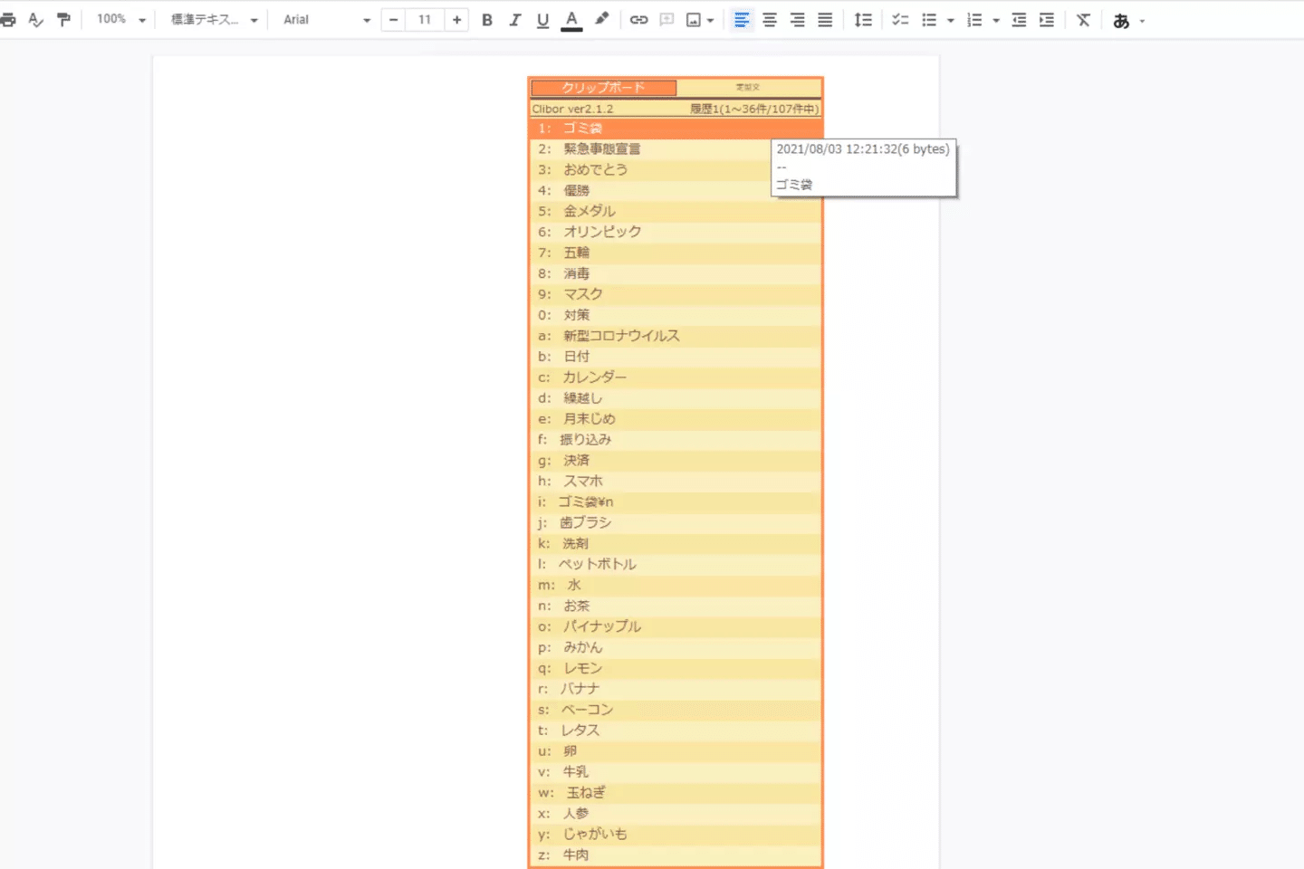This screenshot has height=869, width=1304.
Task: Clear formatting with the toolbar icon
Action: pyautogui.click(x=1083, y=20)
